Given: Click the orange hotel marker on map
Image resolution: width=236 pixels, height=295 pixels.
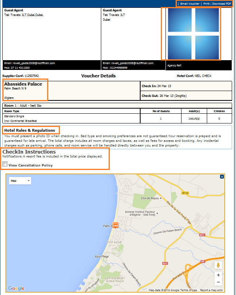Looking at the screenshot, I should [115, 225].
